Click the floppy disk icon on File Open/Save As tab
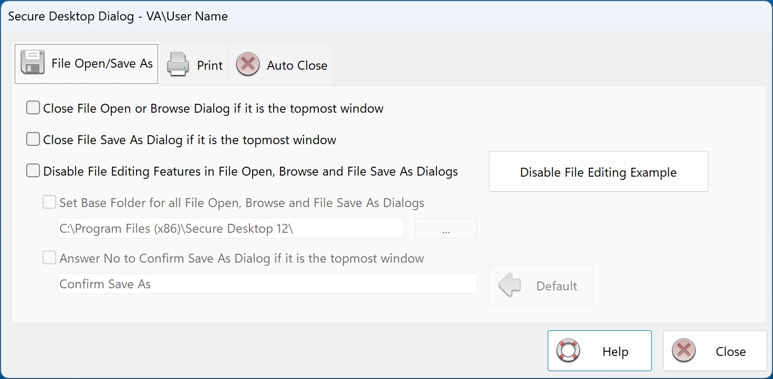The image size is (773, 379). (32, 63)
